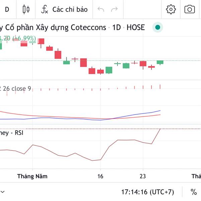Click the 'Tháng Năm' time axis label
This screenshot has width=201, height=201.
(32, 176)
